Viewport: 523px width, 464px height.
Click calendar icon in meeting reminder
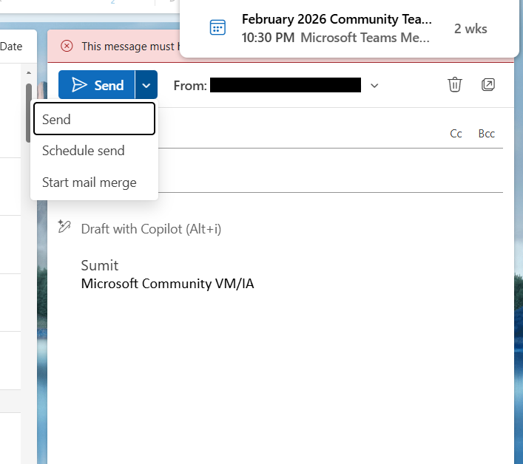coord(217,27)
